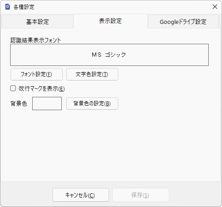Click the 各種設定 title bar text

[24, 7]
